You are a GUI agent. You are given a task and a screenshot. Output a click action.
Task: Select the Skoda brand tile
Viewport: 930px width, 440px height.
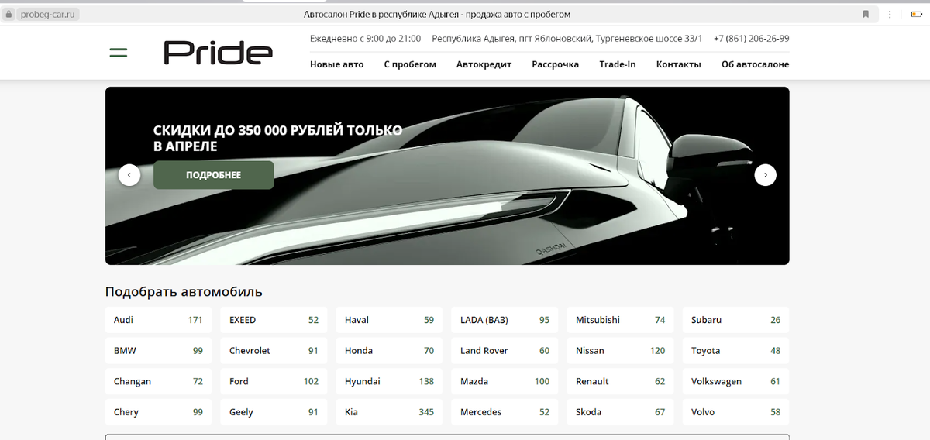pos(620,412)
